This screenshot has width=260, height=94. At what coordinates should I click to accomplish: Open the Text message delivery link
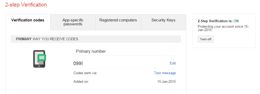coord(165,73)
